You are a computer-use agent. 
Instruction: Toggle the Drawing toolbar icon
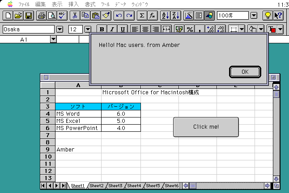pos(209,16)
